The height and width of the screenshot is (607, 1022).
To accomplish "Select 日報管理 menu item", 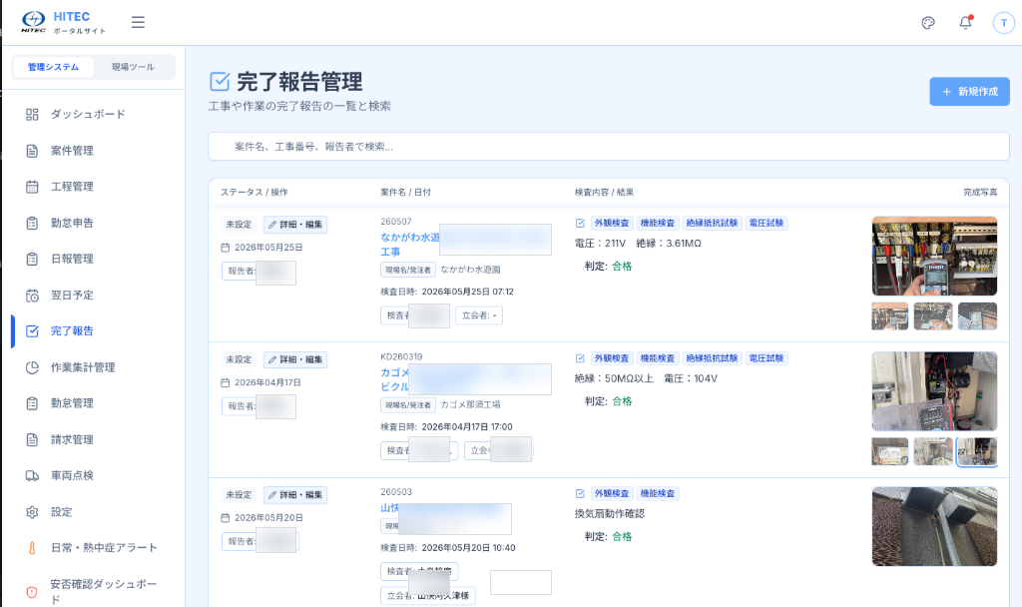I will tap(72, 259).
